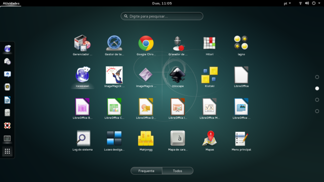Go to the first app page dot
Image resolution: width=324 pixels, height=182 pixels.
[317, 77]
